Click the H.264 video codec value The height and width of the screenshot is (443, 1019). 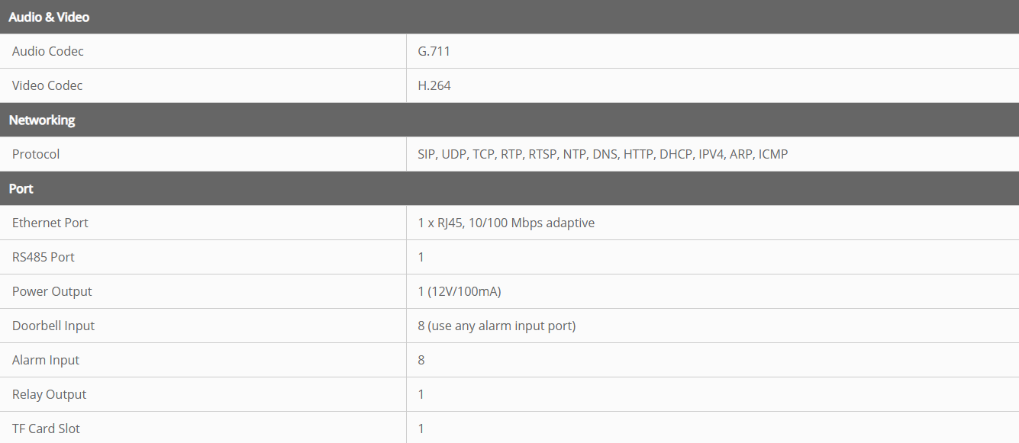434,85
